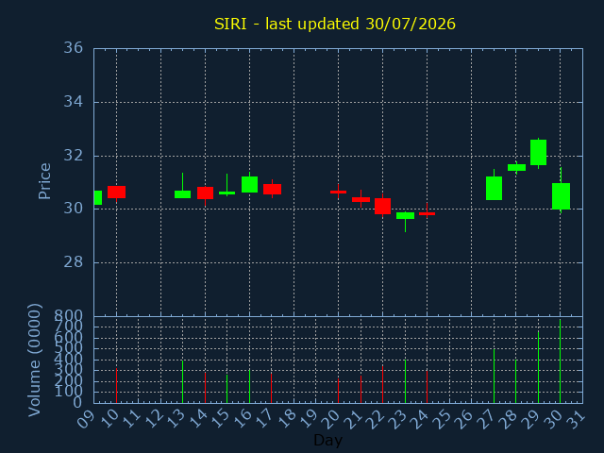
Task: Select the 34 price axis tick label
Action: coord(74,102)
